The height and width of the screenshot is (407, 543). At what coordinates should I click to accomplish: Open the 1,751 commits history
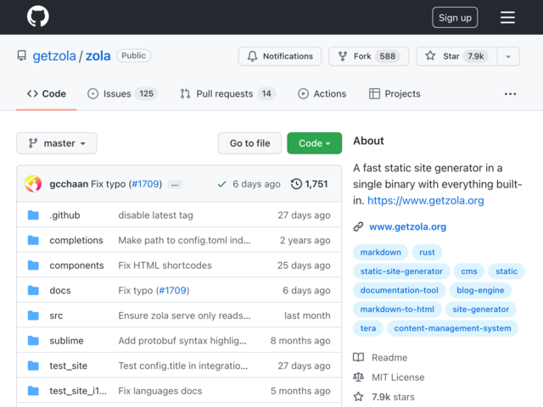point(309,184)
